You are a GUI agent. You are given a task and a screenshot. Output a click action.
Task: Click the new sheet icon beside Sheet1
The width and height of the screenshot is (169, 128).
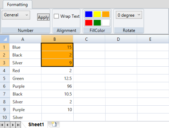tap(54, 124)
